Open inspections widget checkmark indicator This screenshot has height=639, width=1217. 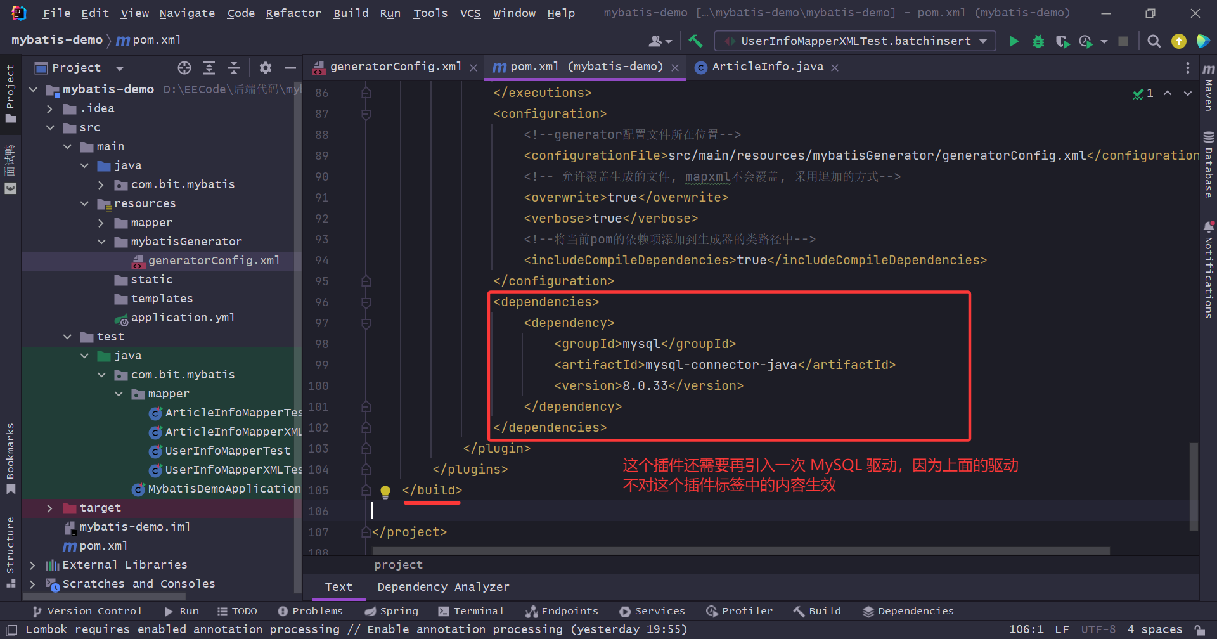click(1143, 93)
